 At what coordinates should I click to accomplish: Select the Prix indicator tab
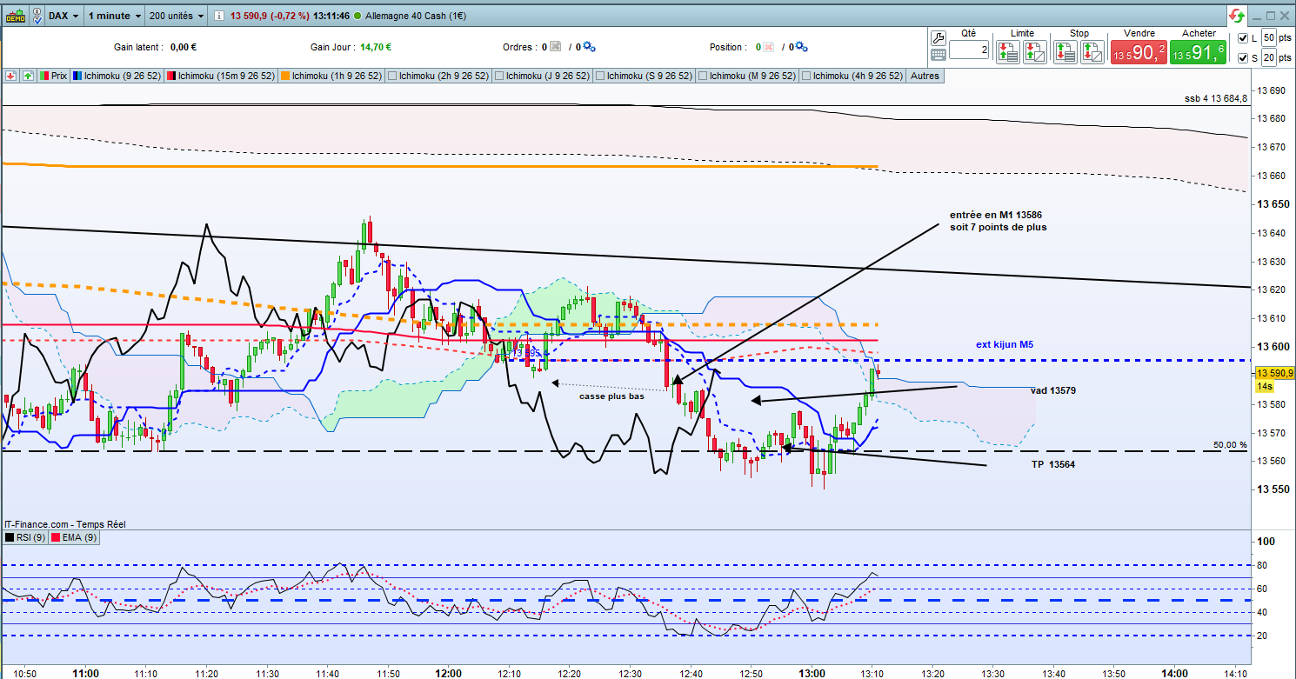pyautogui.click(x=54, y=76)
